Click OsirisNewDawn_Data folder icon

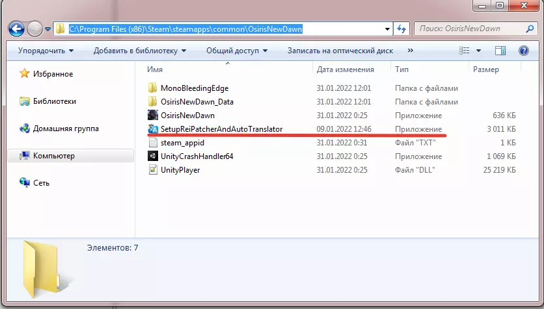[152, 101]
